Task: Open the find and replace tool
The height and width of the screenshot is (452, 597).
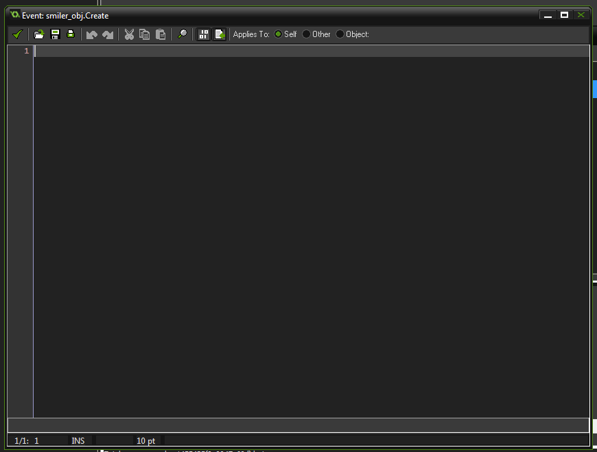Action: click(x=183, y=34)
